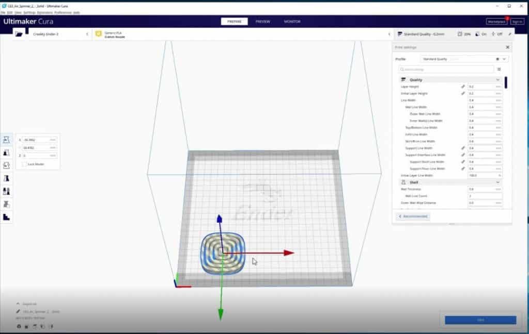Image resolution: width=529 pixels, height=334 pixels.
Task: Switch to the PREVIEW stage
Action: (x=262, y=22)
